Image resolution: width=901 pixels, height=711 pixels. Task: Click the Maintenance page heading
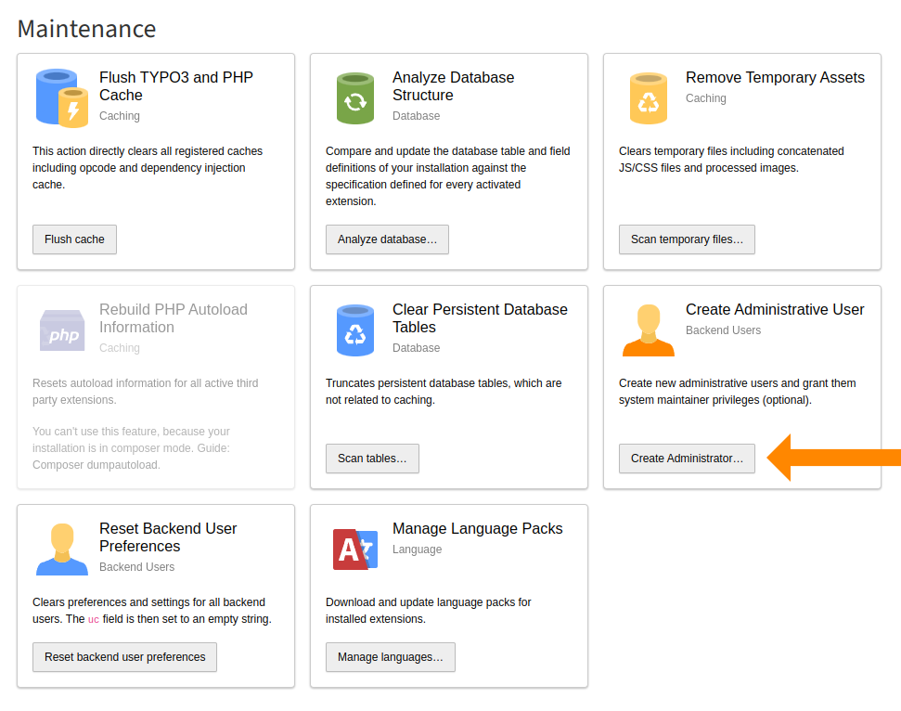point(86,29)
